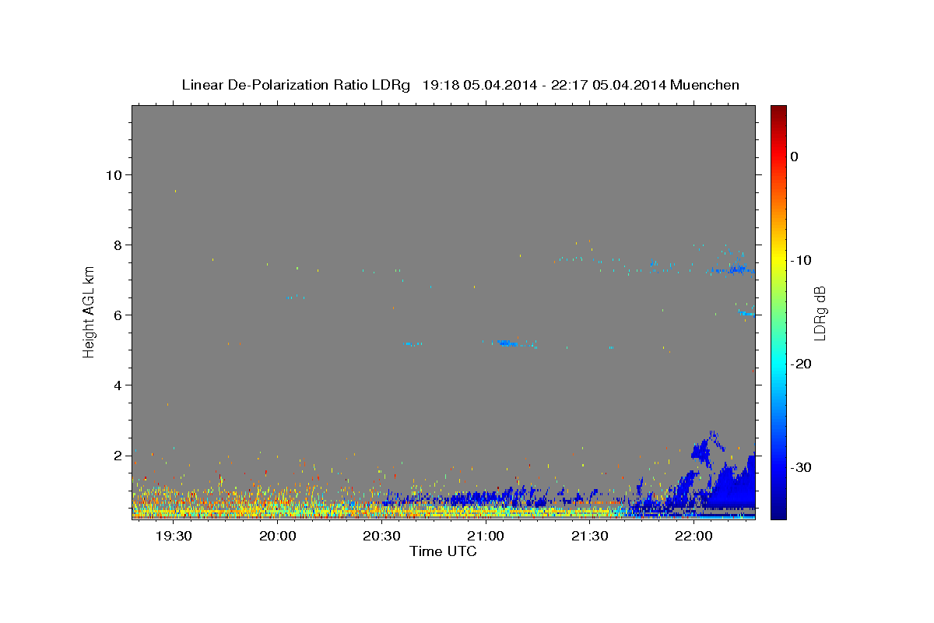Image resolution: width=934 pixels, height=623 pixels.
Task: Click the height tick label 6
Action: click(x=118, y=315)
